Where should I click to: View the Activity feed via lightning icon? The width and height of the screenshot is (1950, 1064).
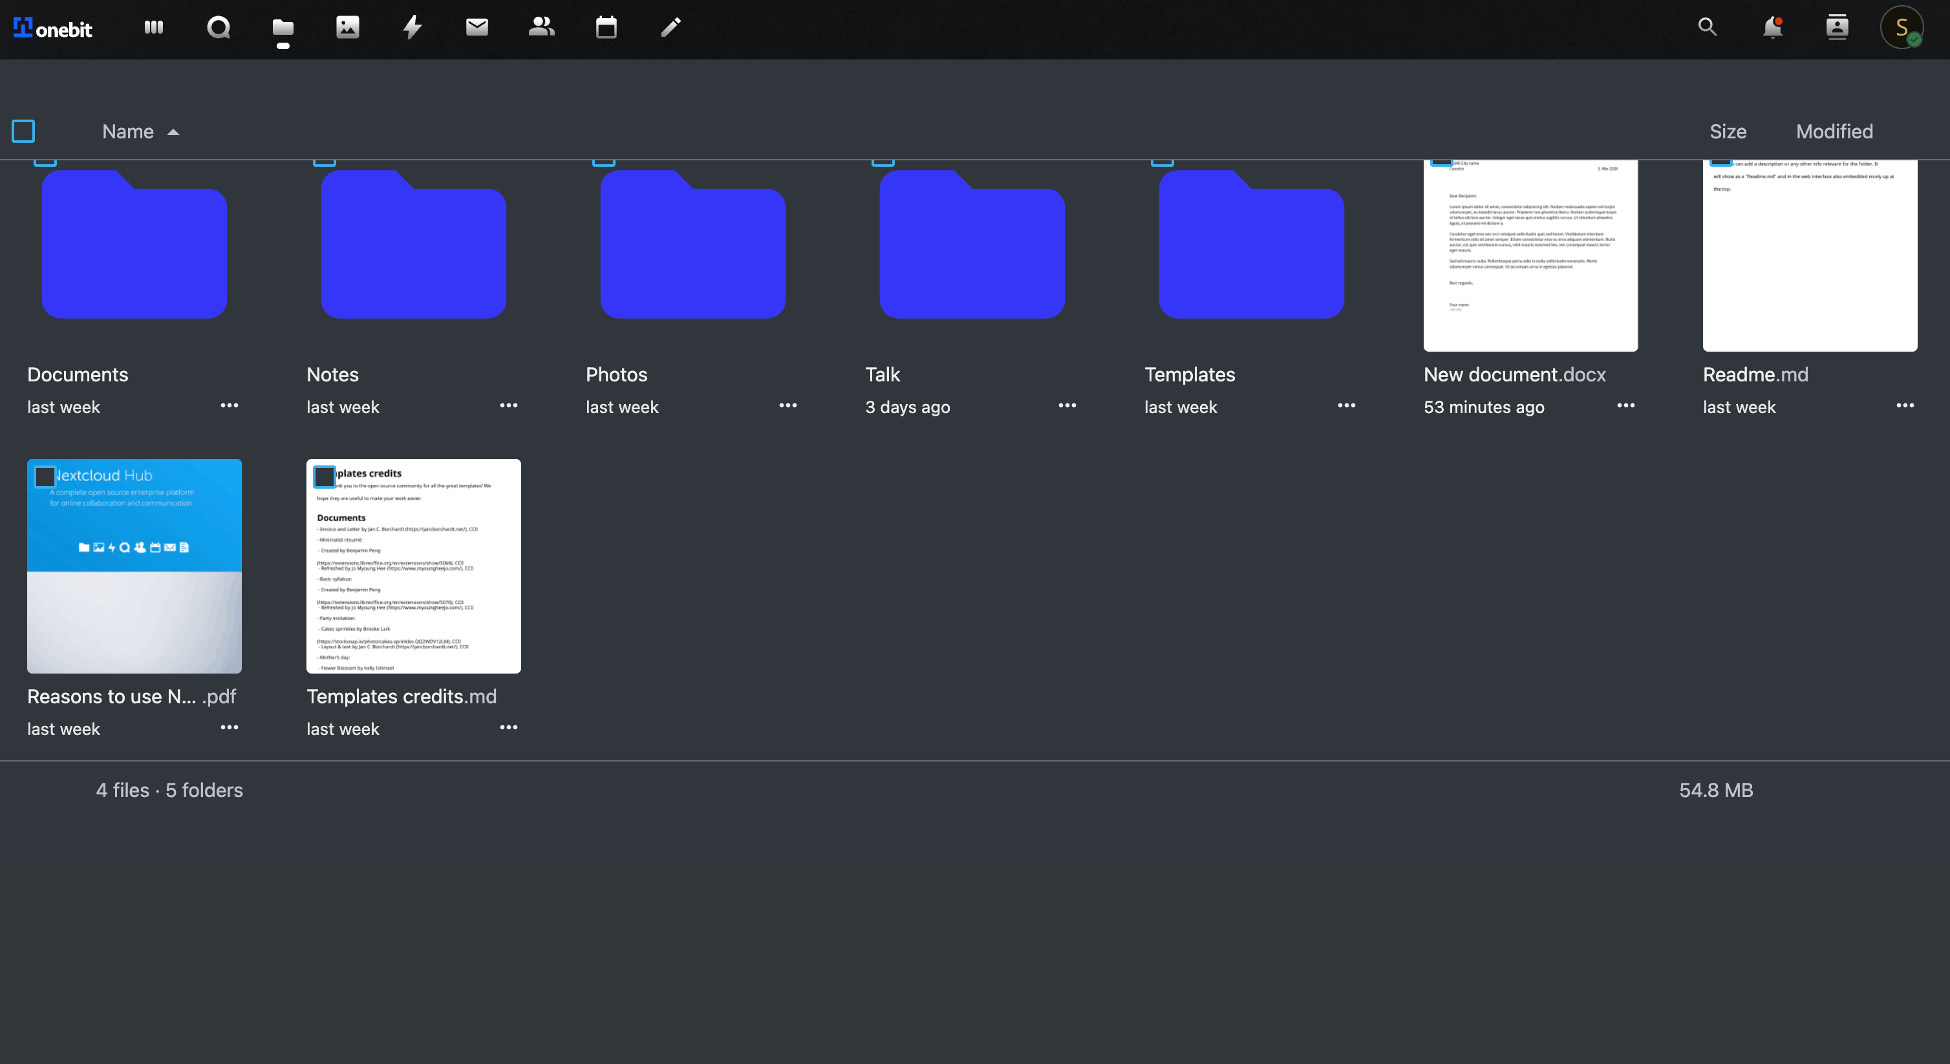click(x=412, y=27)
